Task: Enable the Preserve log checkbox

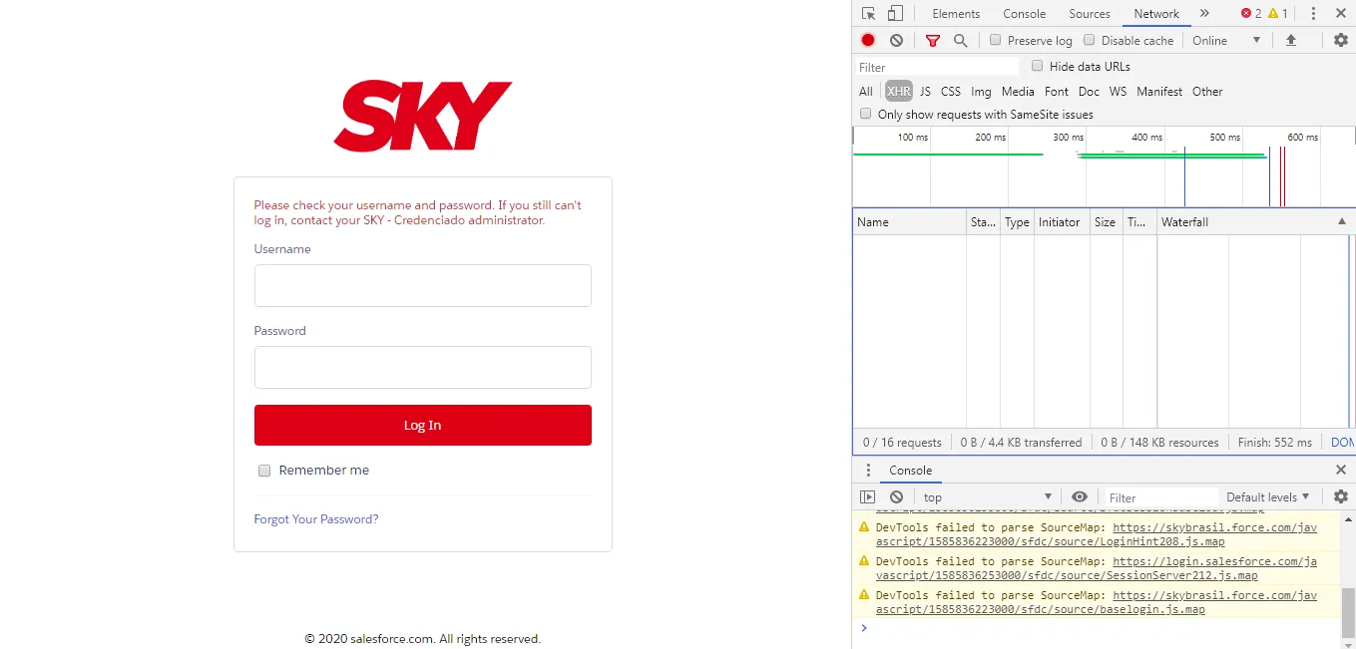Action: click(x=996, y=40)
